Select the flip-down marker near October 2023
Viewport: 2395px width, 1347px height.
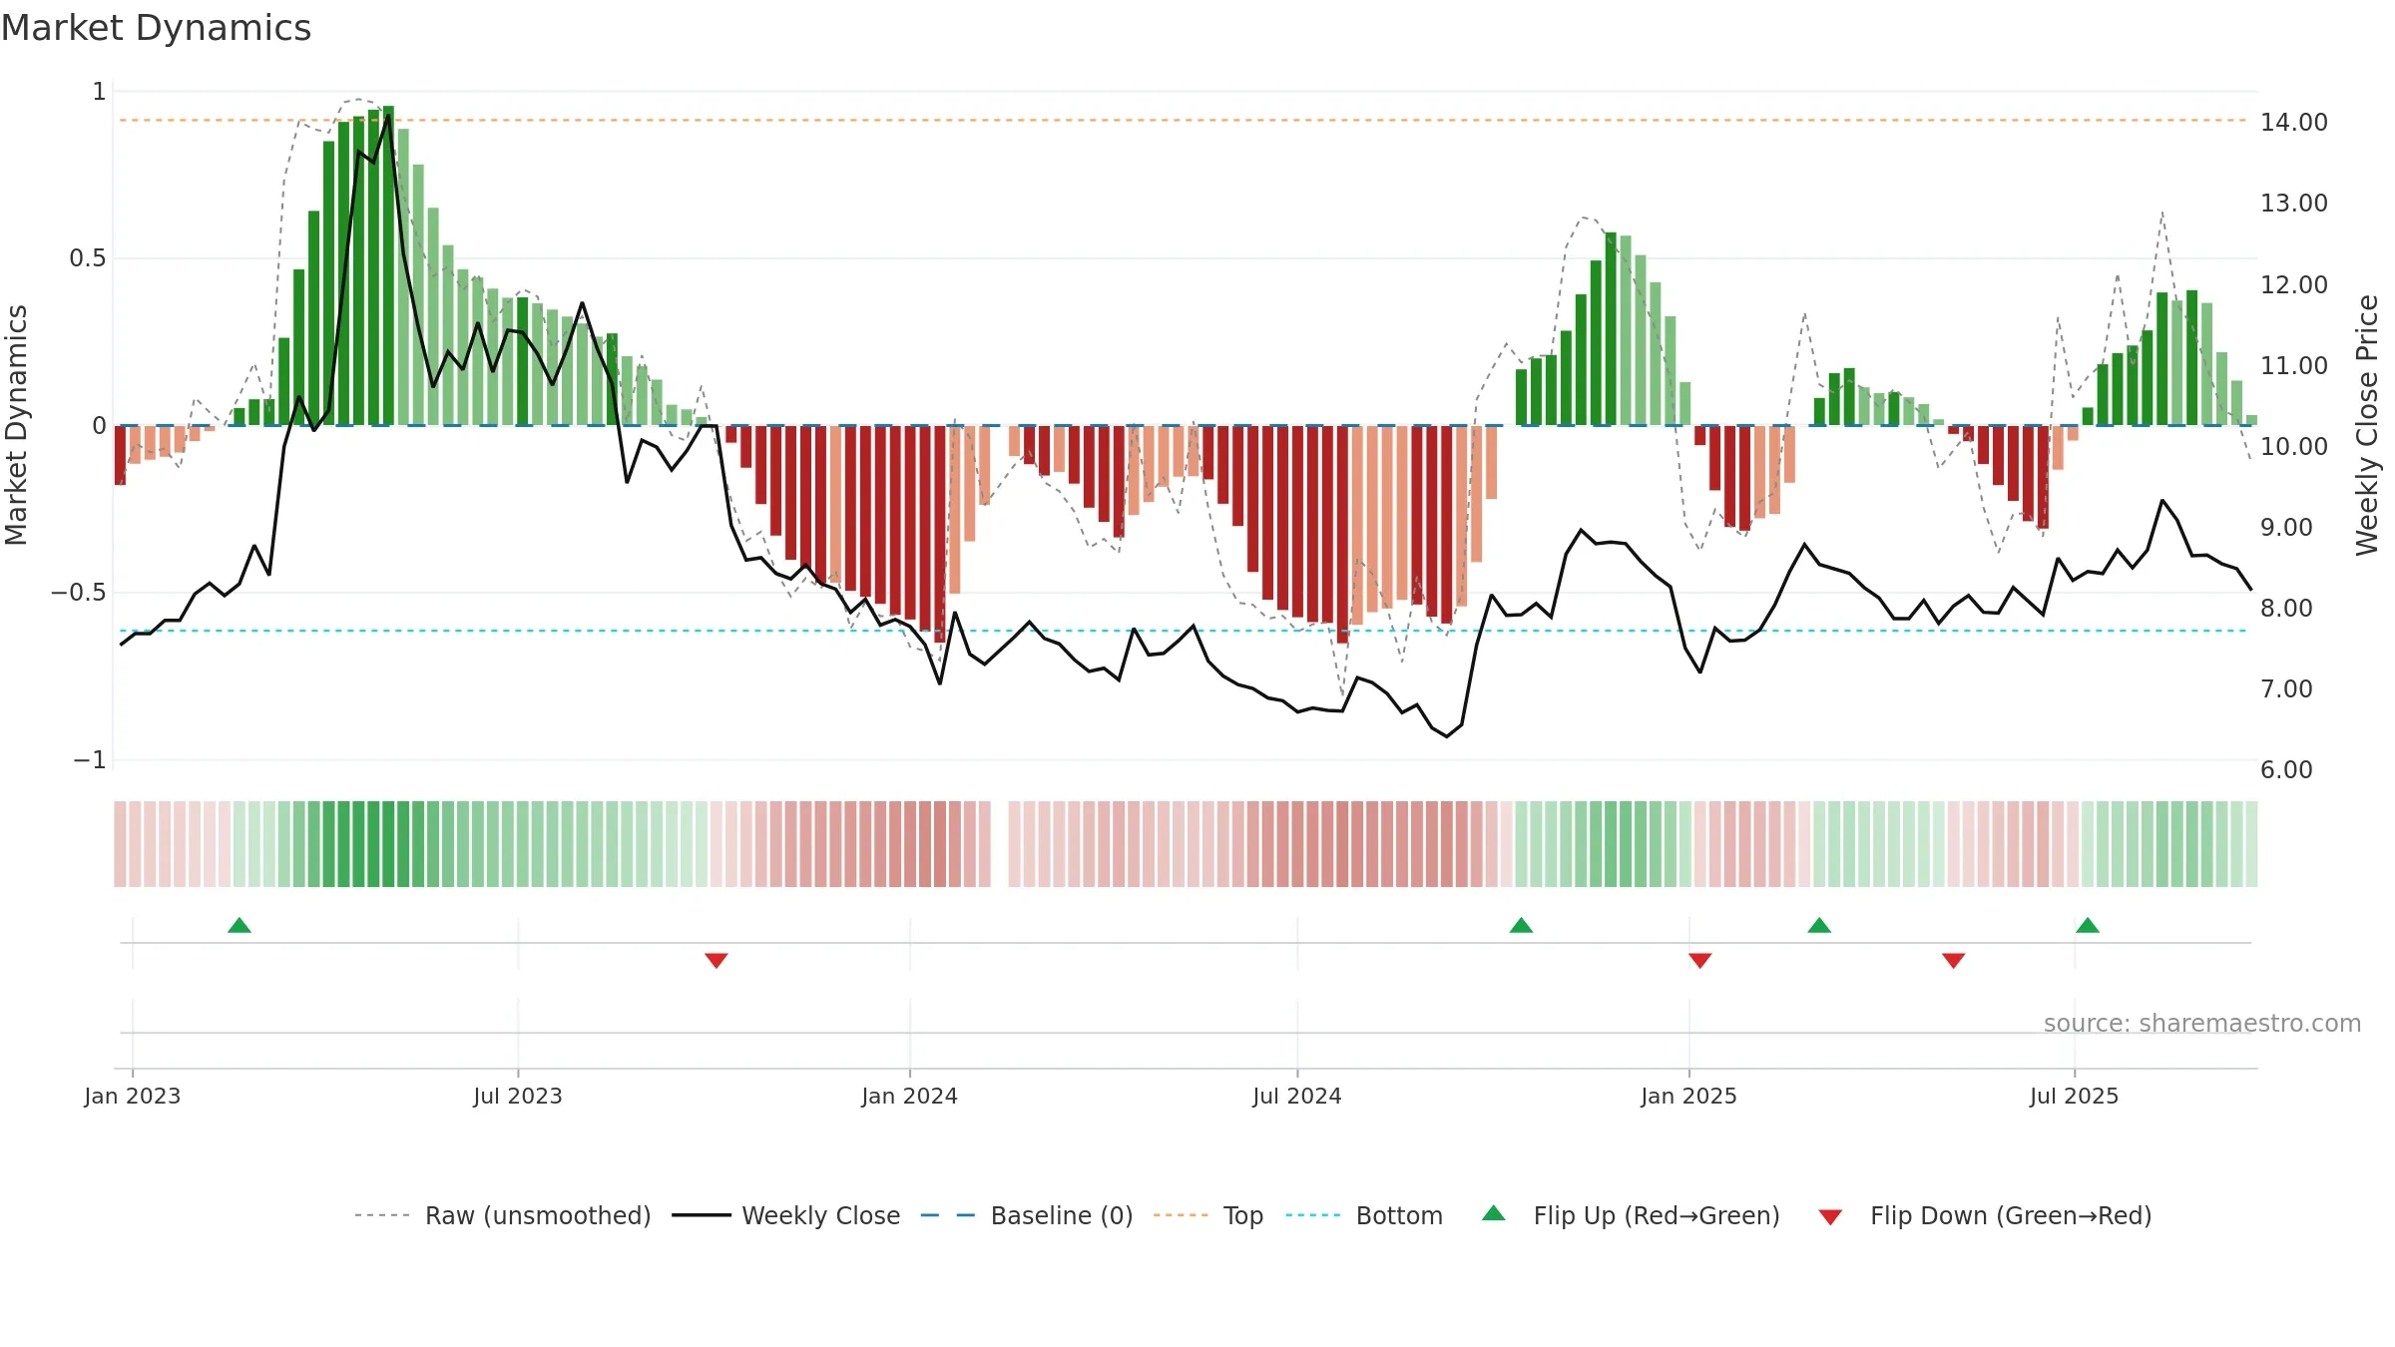717,960
